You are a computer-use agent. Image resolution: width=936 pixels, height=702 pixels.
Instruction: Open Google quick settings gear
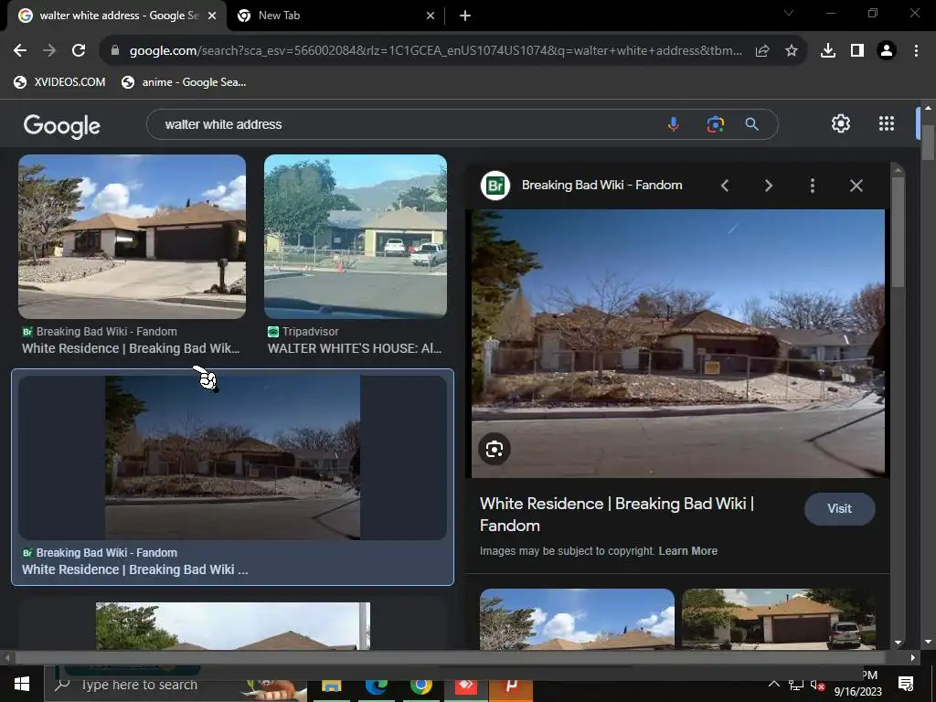pyautogui.click(x=841, y=123)
